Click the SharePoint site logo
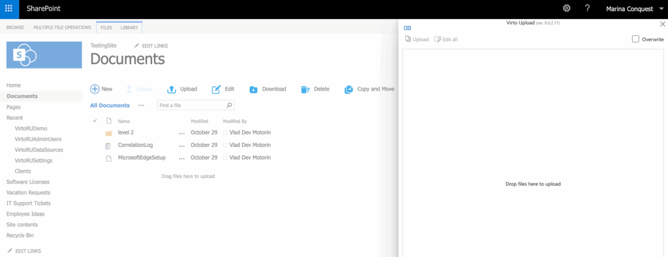The height and width of the screenshot is (257, 668). pyautogui.click(x=44, y=55)
